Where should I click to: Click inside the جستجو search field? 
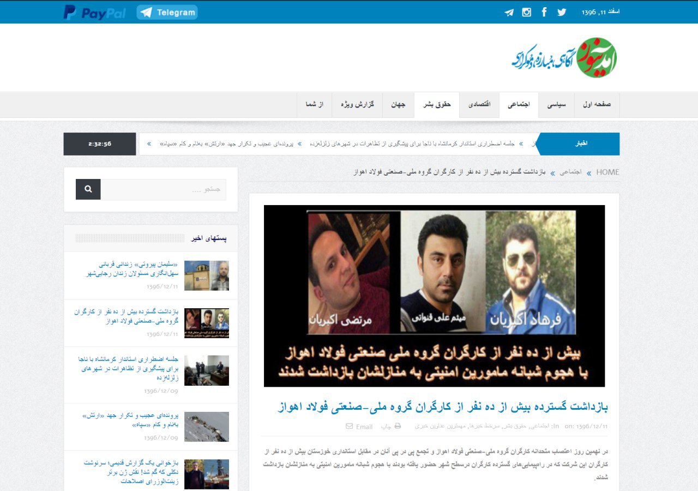(x=163, y=189)
